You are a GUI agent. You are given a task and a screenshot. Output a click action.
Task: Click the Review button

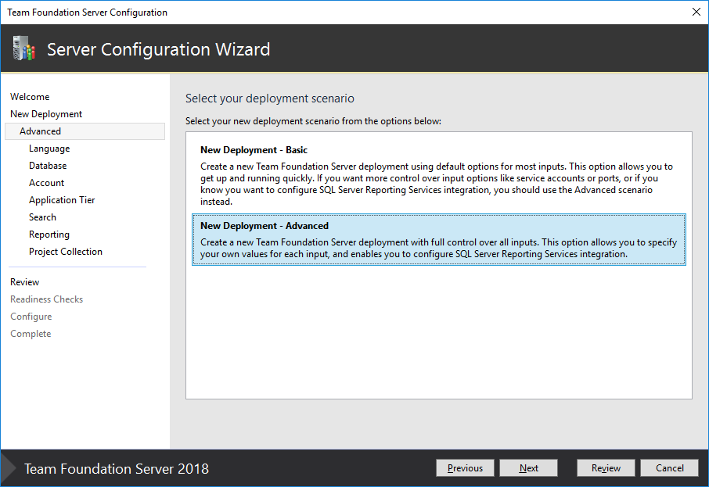point(605,467)
